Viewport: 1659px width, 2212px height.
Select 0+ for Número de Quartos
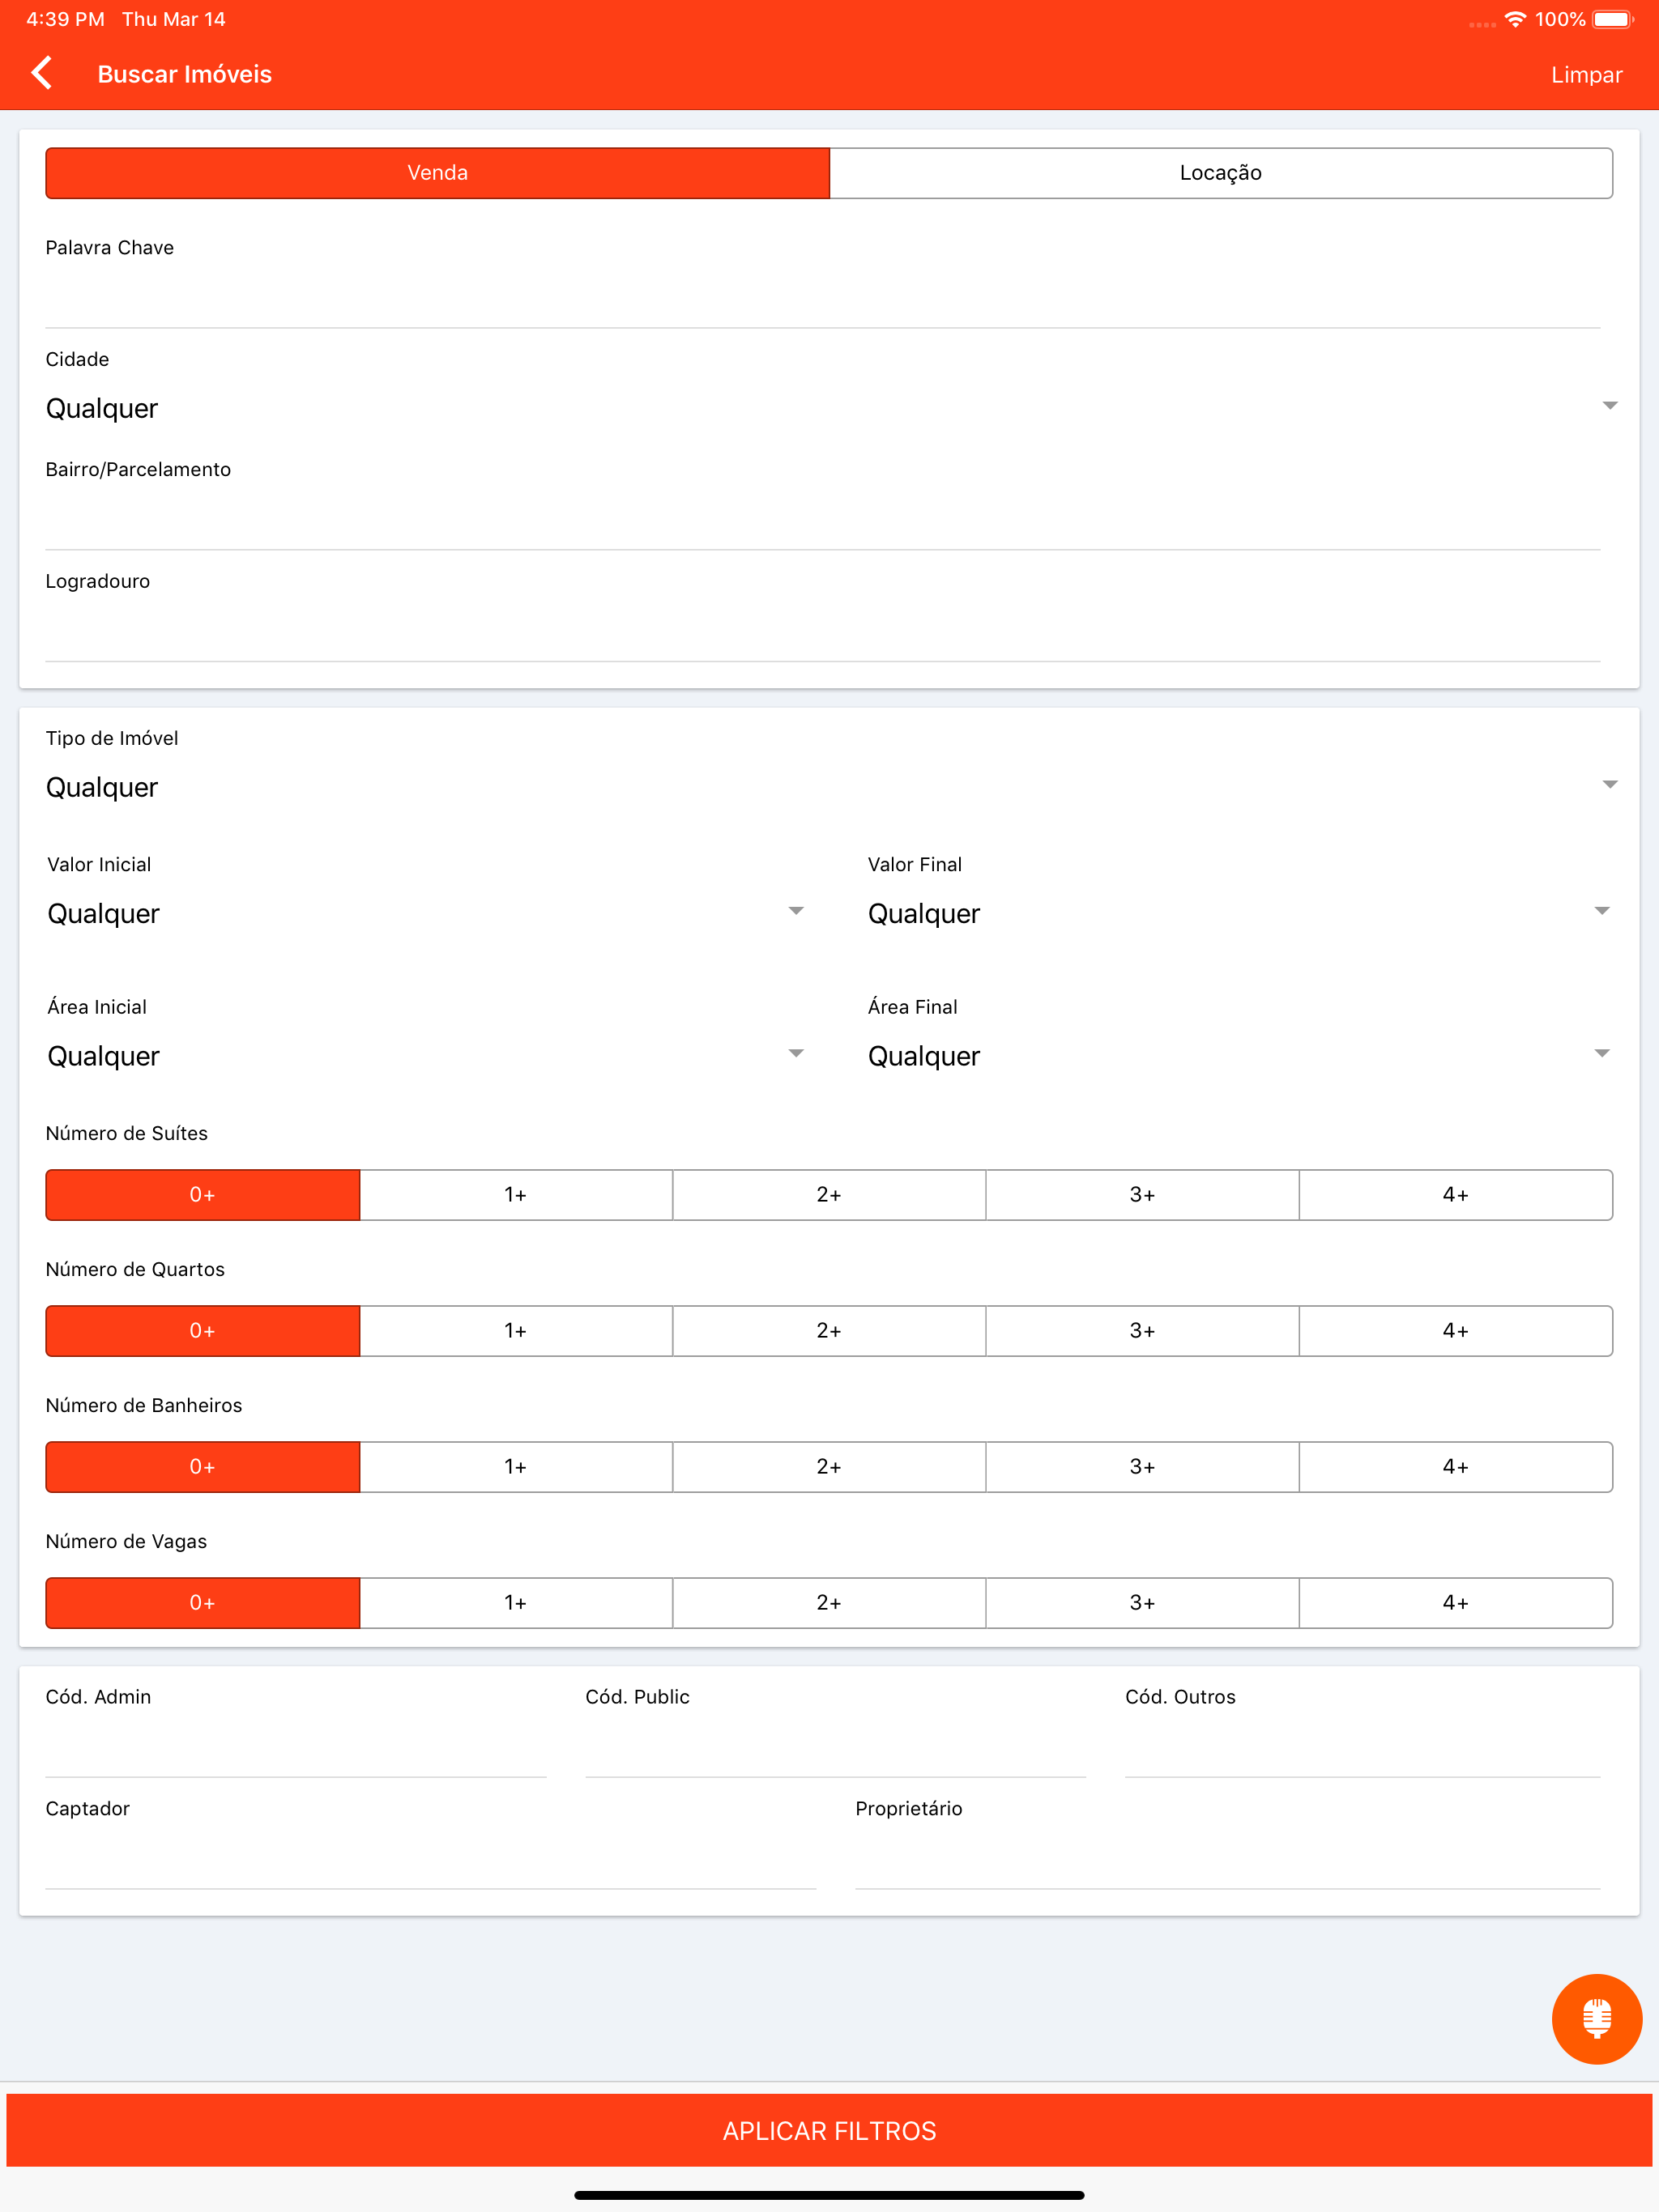pos(203,1331)
